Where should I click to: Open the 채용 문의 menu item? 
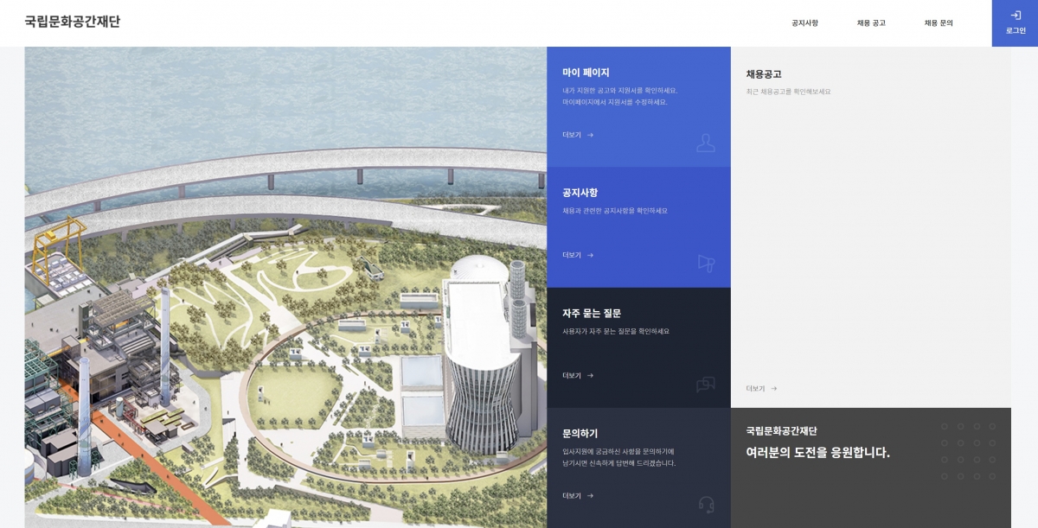pyautogui.click(x=939, y=23)
